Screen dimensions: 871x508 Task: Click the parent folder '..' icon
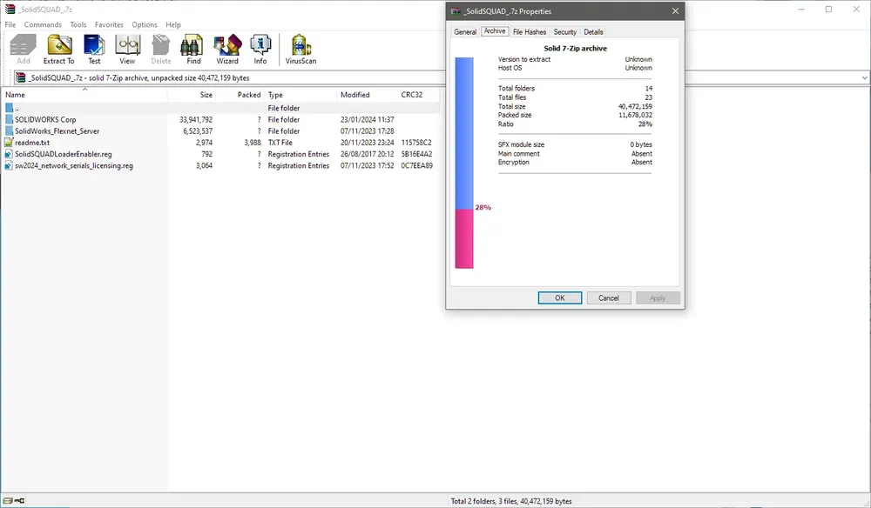(x=9, y=108)
